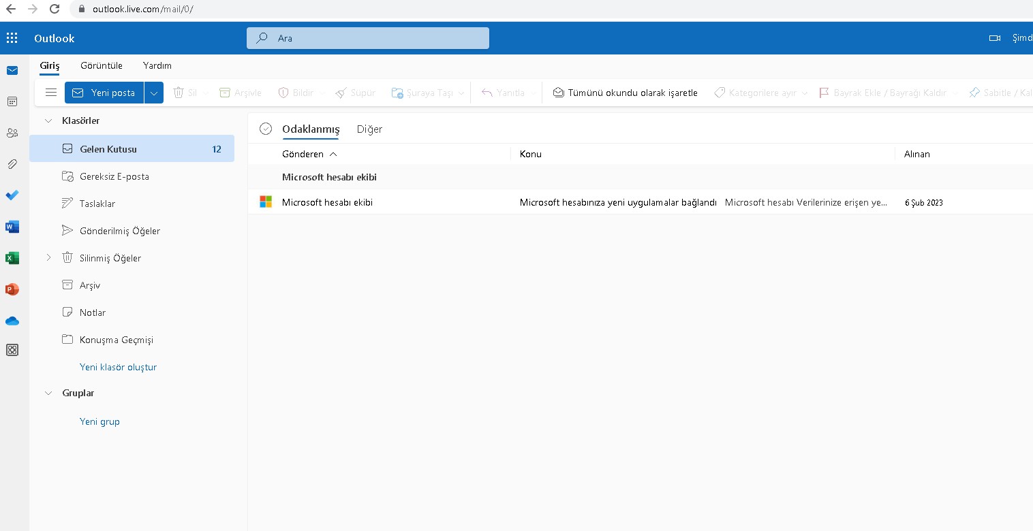Open the app launcher waffle icon
The image size is (1033, 531).
12,37
